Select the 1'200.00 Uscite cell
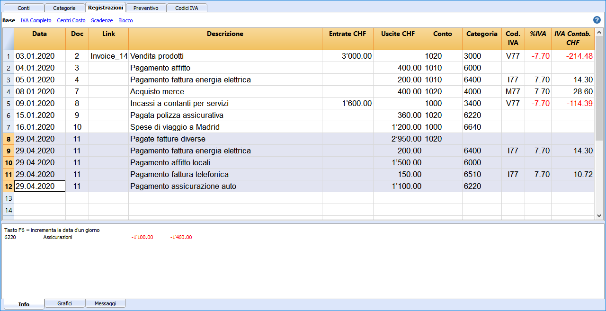606x311 pixels. (398, 127)
